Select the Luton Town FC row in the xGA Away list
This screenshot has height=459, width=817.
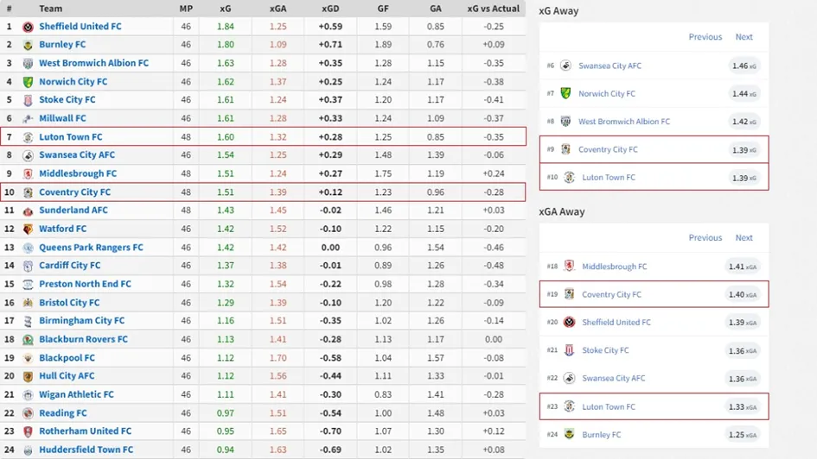tap(654, 406)
